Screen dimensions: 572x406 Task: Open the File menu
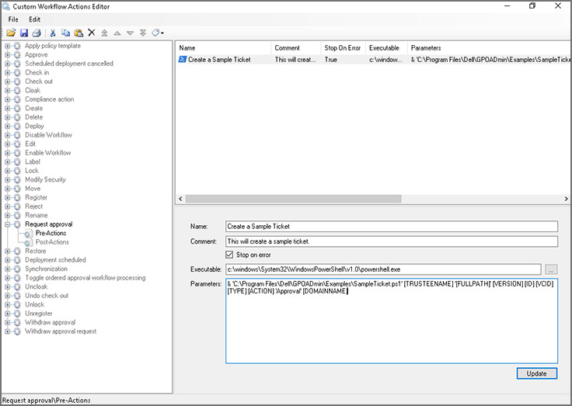(13, 19)
